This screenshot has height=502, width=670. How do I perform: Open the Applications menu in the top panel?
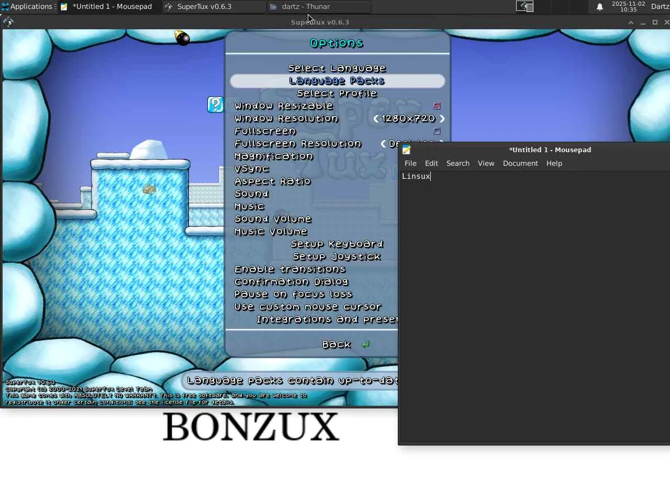click(27, 7)
